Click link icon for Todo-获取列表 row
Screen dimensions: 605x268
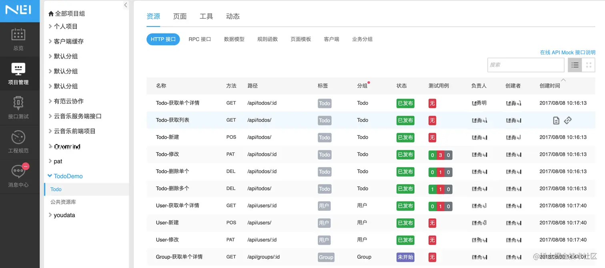568,120
